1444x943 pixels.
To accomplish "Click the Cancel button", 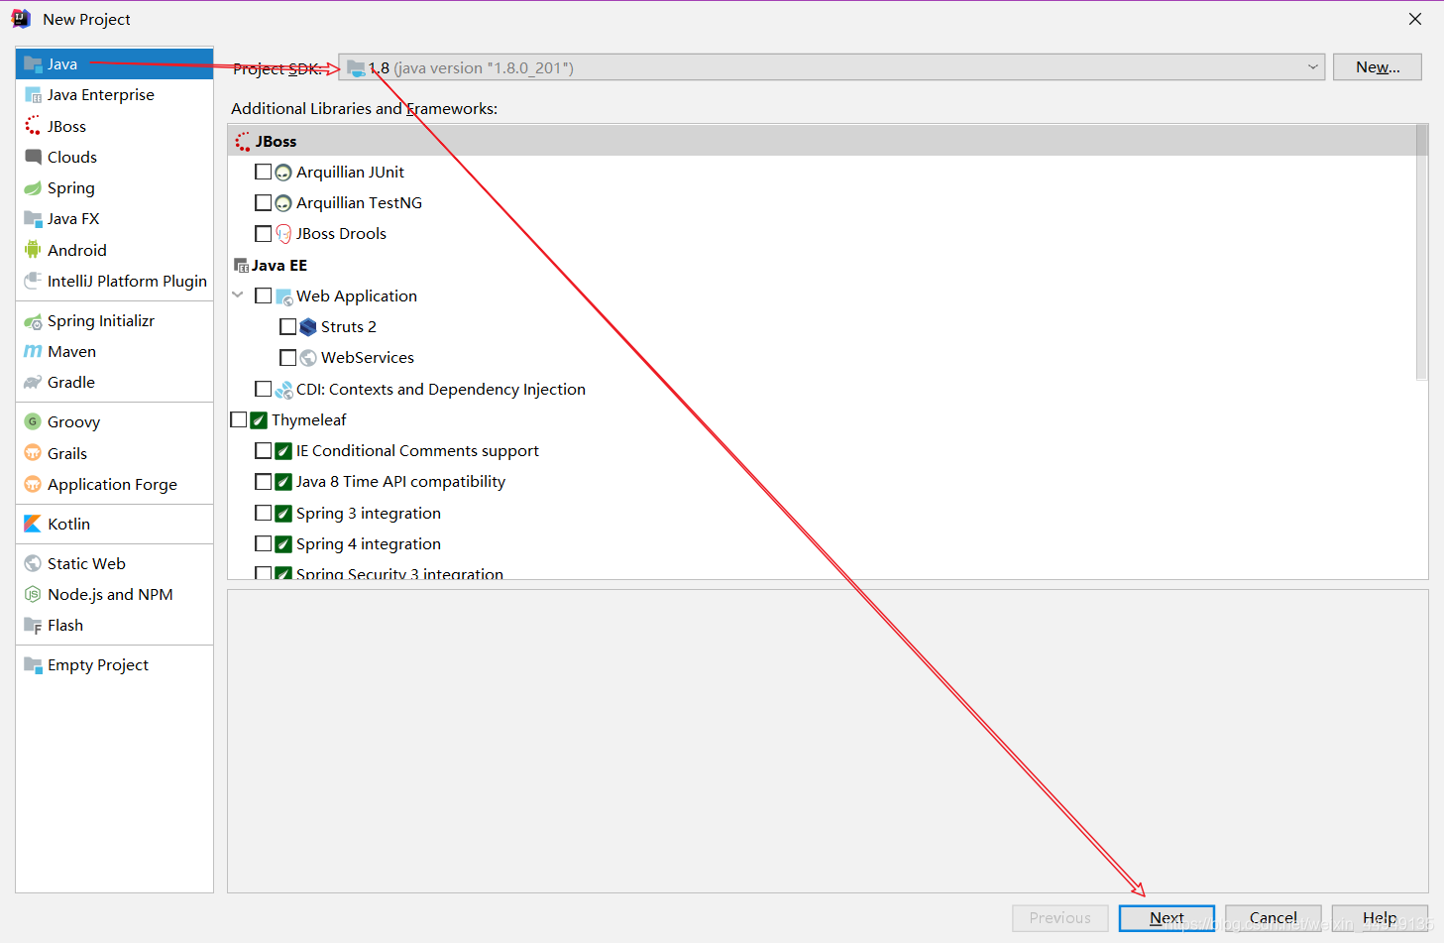I will point(1274,918).
